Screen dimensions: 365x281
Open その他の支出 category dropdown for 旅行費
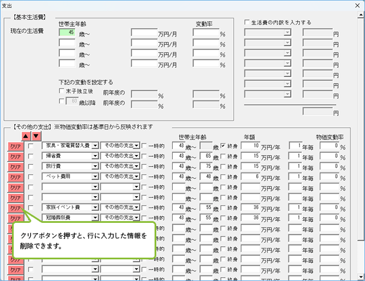137,166
